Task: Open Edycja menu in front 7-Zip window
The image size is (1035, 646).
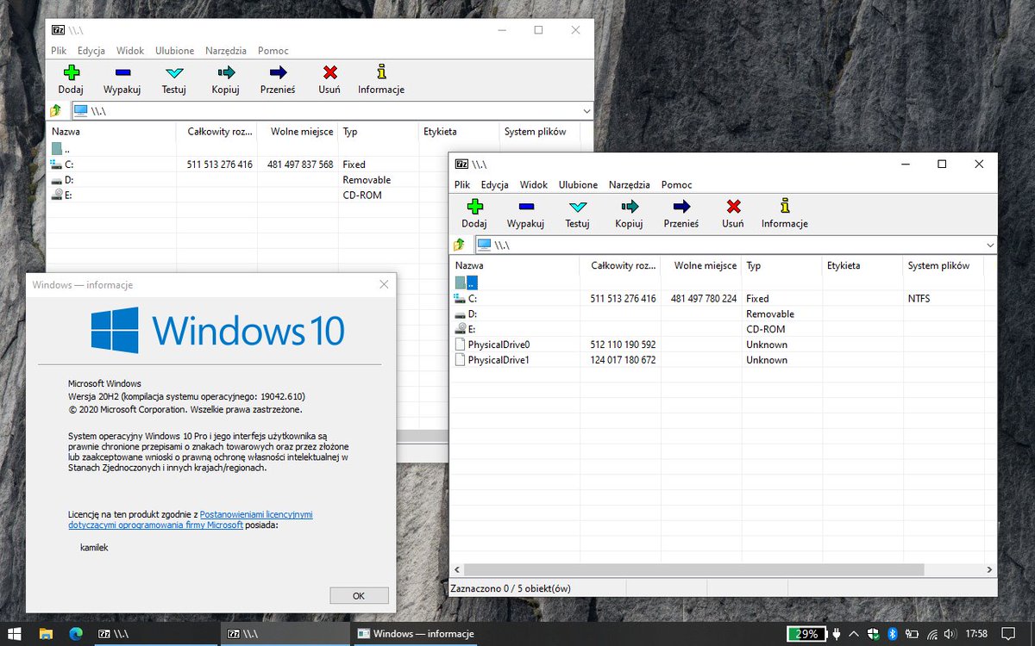Action: coord(494,184)
